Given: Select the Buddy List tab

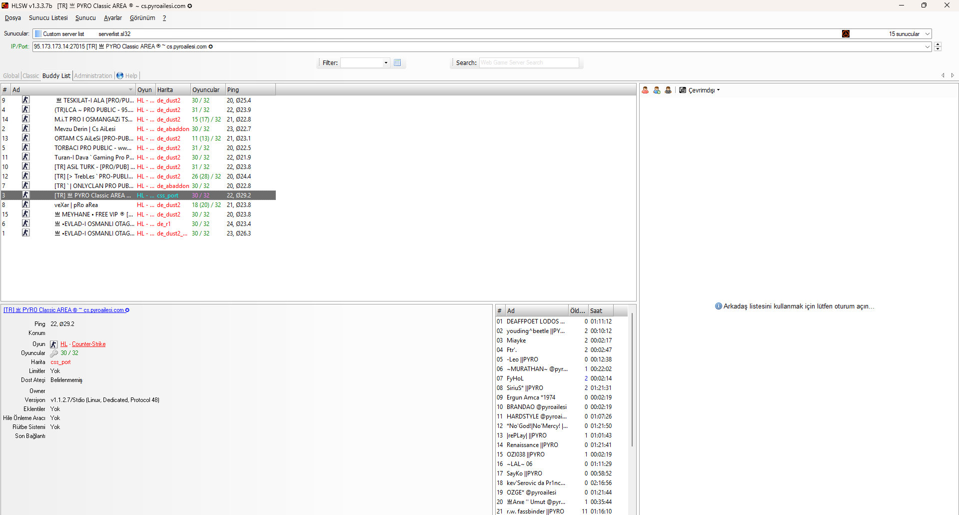Looking at the screenshot, I should 56,76.
